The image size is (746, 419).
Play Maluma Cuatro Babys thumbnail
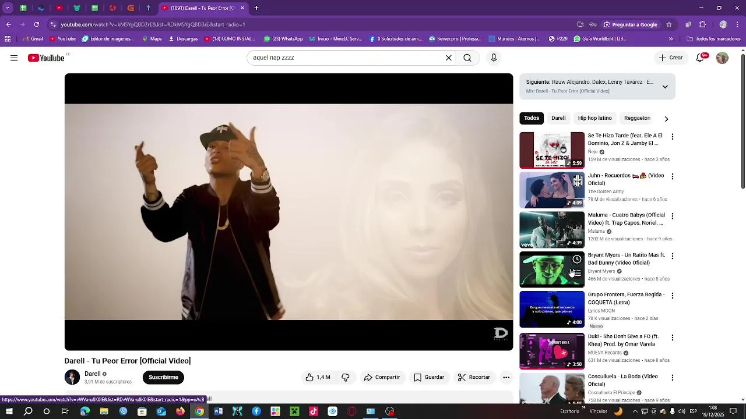(552, 230)
